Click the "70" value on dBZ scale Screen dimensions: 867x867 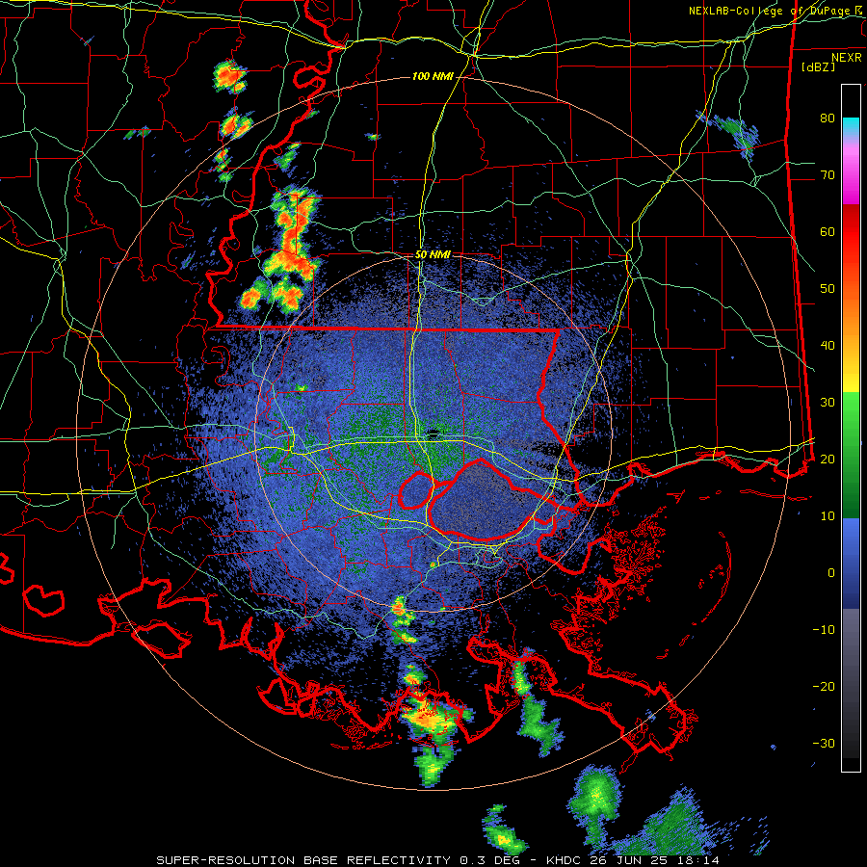[827, 175]
